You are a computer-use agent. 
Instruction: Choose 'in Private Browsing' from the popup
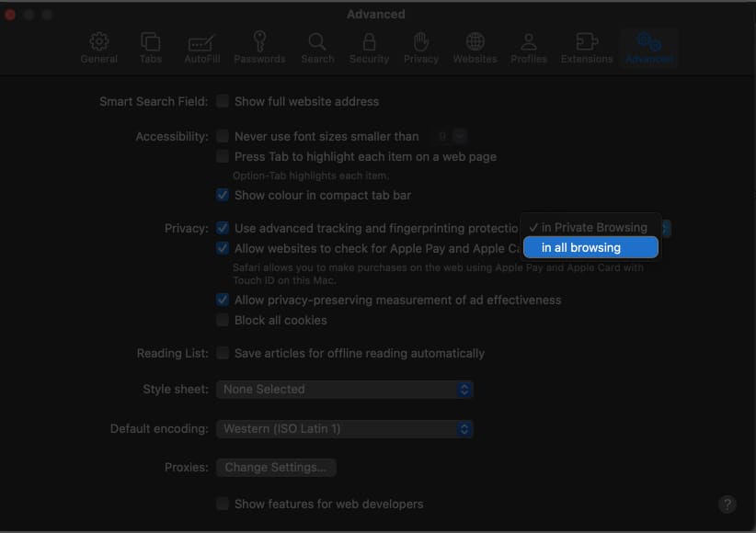point(590,227)
